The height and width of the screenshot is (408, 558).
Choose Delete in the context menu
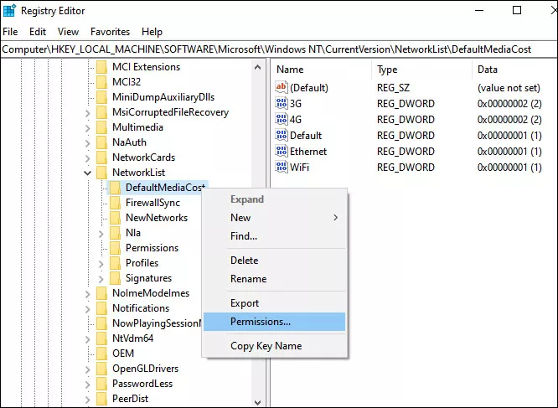coord(274,261)
